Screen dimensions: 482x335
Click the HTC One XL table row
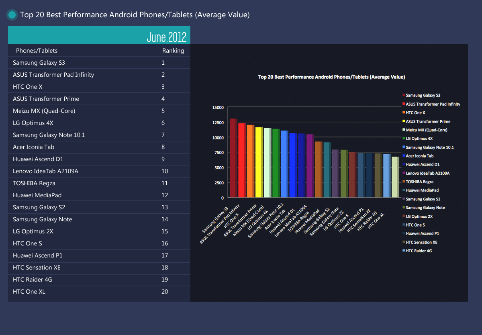pos(99,292)
